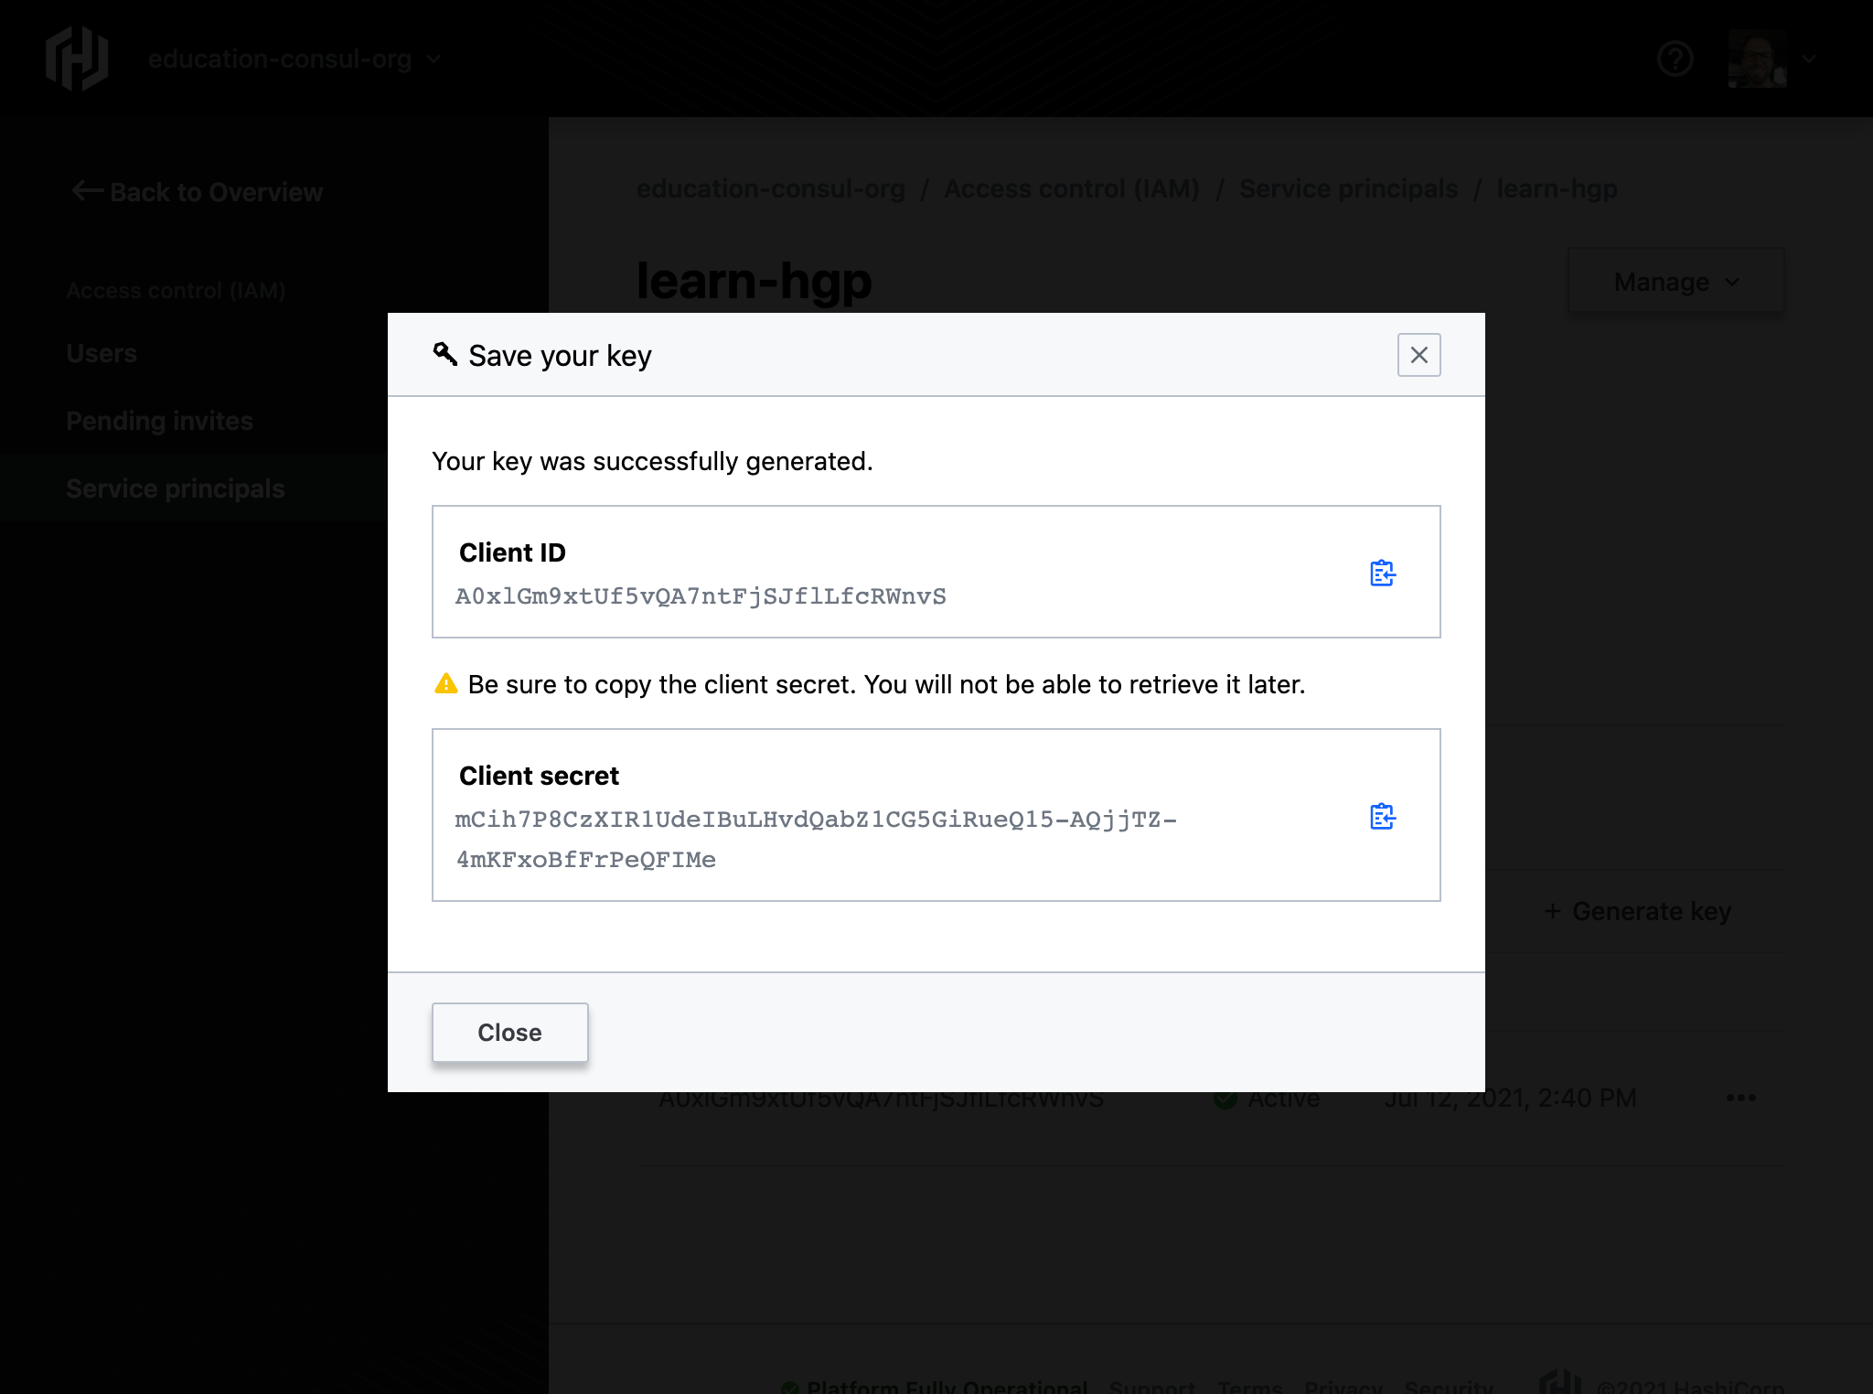1873x1394 pixels.
Task: Copy the Client secret to clipboard
Action: tap(1383, 817)
